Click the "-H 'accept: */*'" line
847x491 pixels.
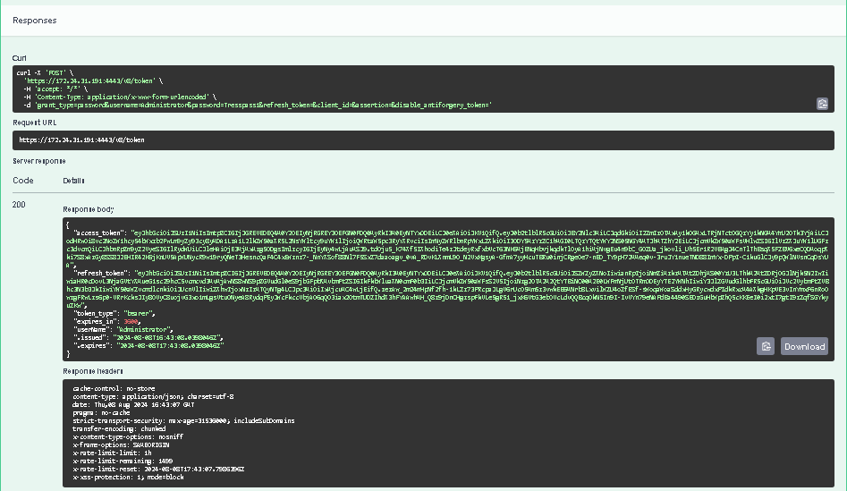tap(55, 89)
